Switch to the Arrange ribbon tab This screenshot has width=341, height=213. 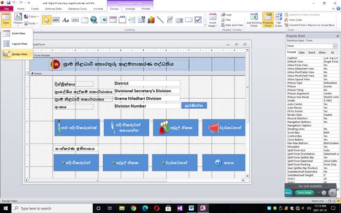130,9
